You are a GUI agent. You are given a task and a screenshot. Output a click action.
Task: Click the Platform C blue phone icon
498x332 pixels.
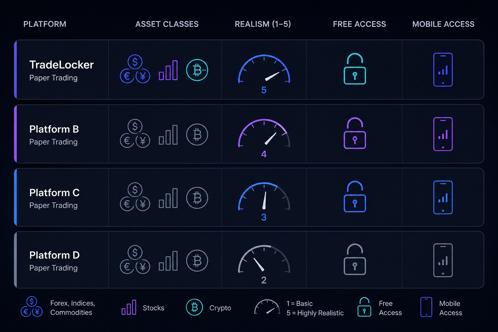coord(443,197)
